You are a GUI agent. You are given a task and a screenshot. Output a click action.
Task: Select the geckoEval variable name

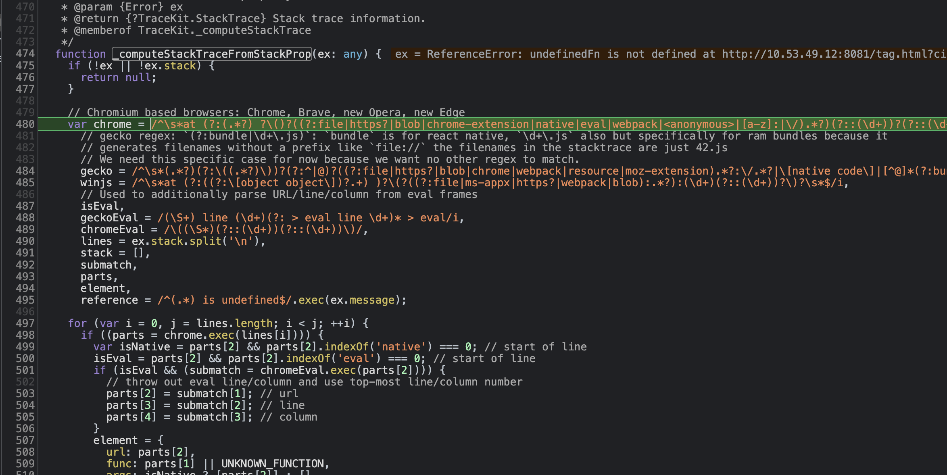coord(109,218)
